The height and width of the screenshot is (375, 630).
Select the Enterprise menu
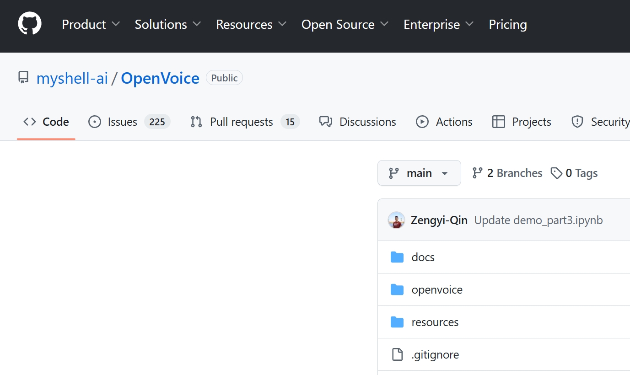click(x=432, y=24)
